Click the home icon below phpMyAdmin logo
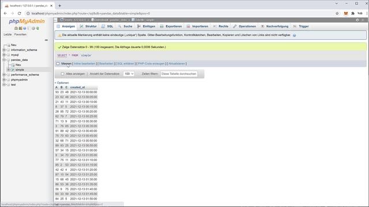The image size is (369, 207). (16, 28)
